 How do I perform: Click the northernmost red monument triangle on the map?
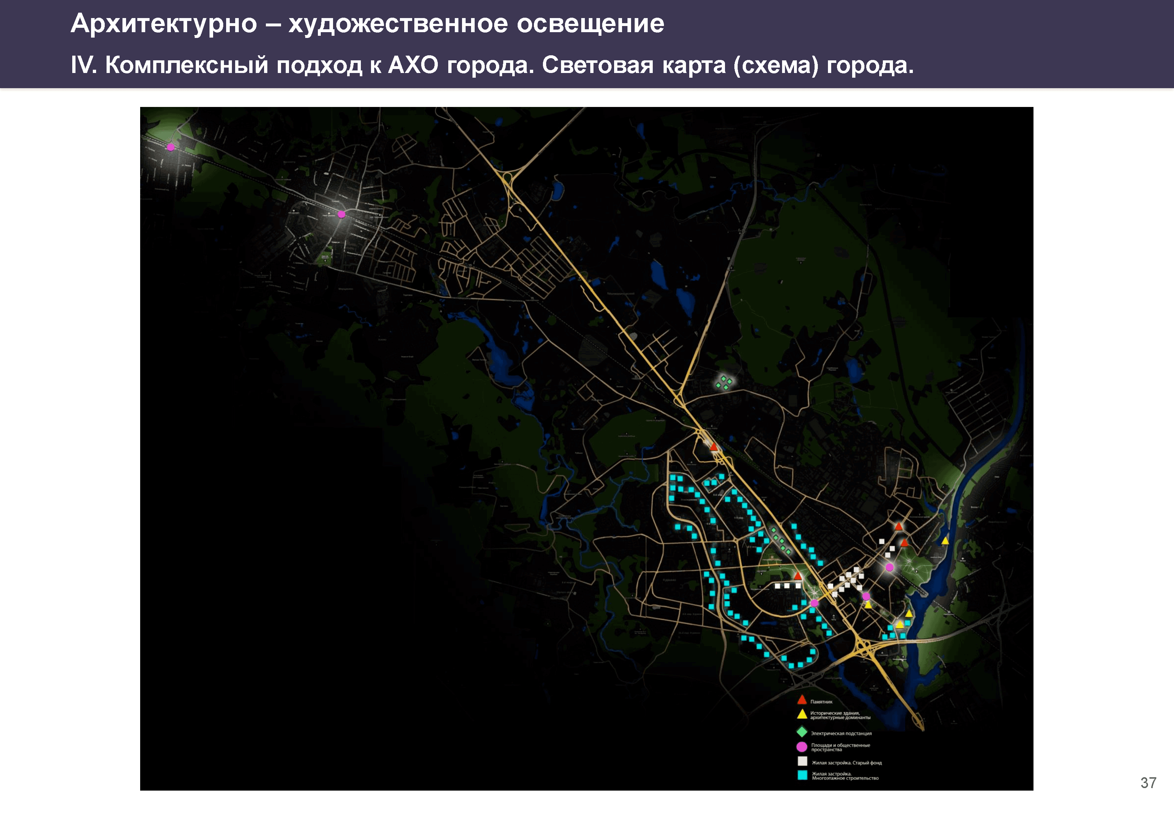pyautogui.click(x=714, y=447)
